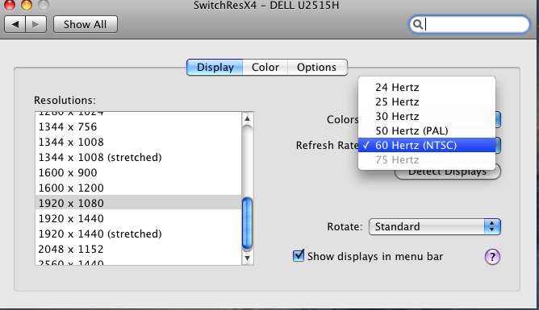The height and width of the screenshot is (310, 539).
Task: Open the Options tab
Action: click(317, 67)
